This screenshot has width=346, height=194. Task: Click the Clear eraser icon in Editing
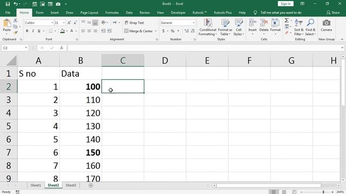[x=287, y=33]
